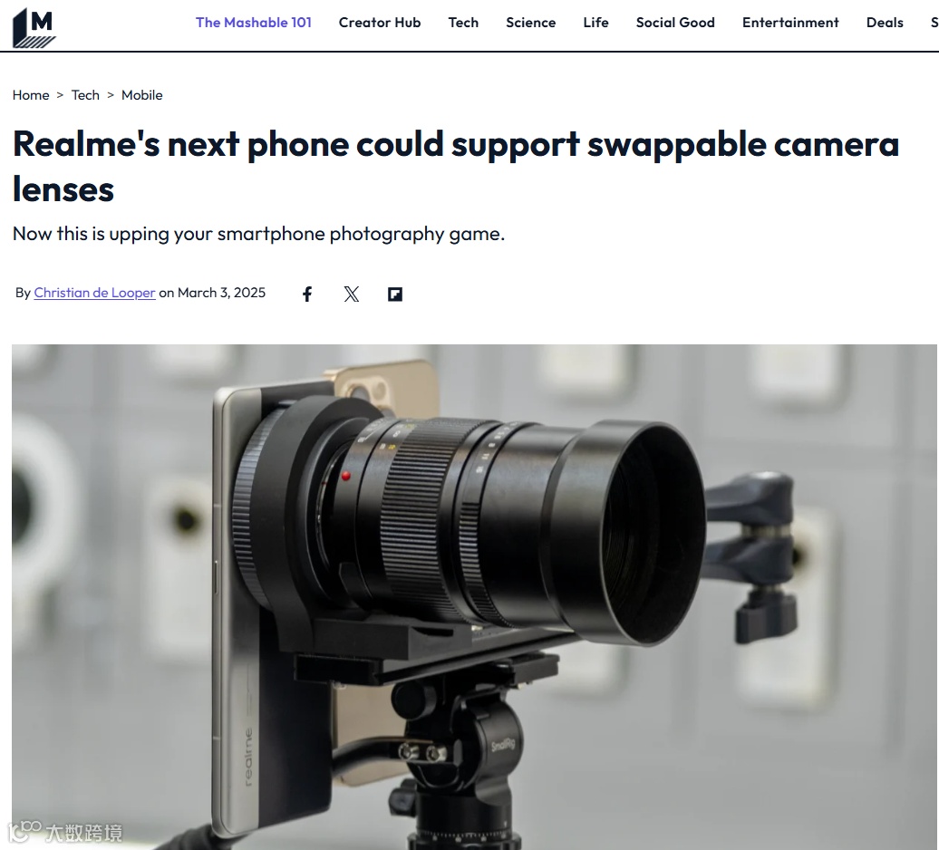Viewport: 939px width, 850px height.
Task: Go to the Tech navigation item
Action: click(463, 23)
